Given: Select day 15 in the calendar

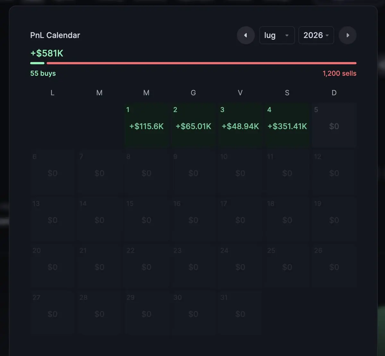Looking at the screenshot, I should coord(146,219).
